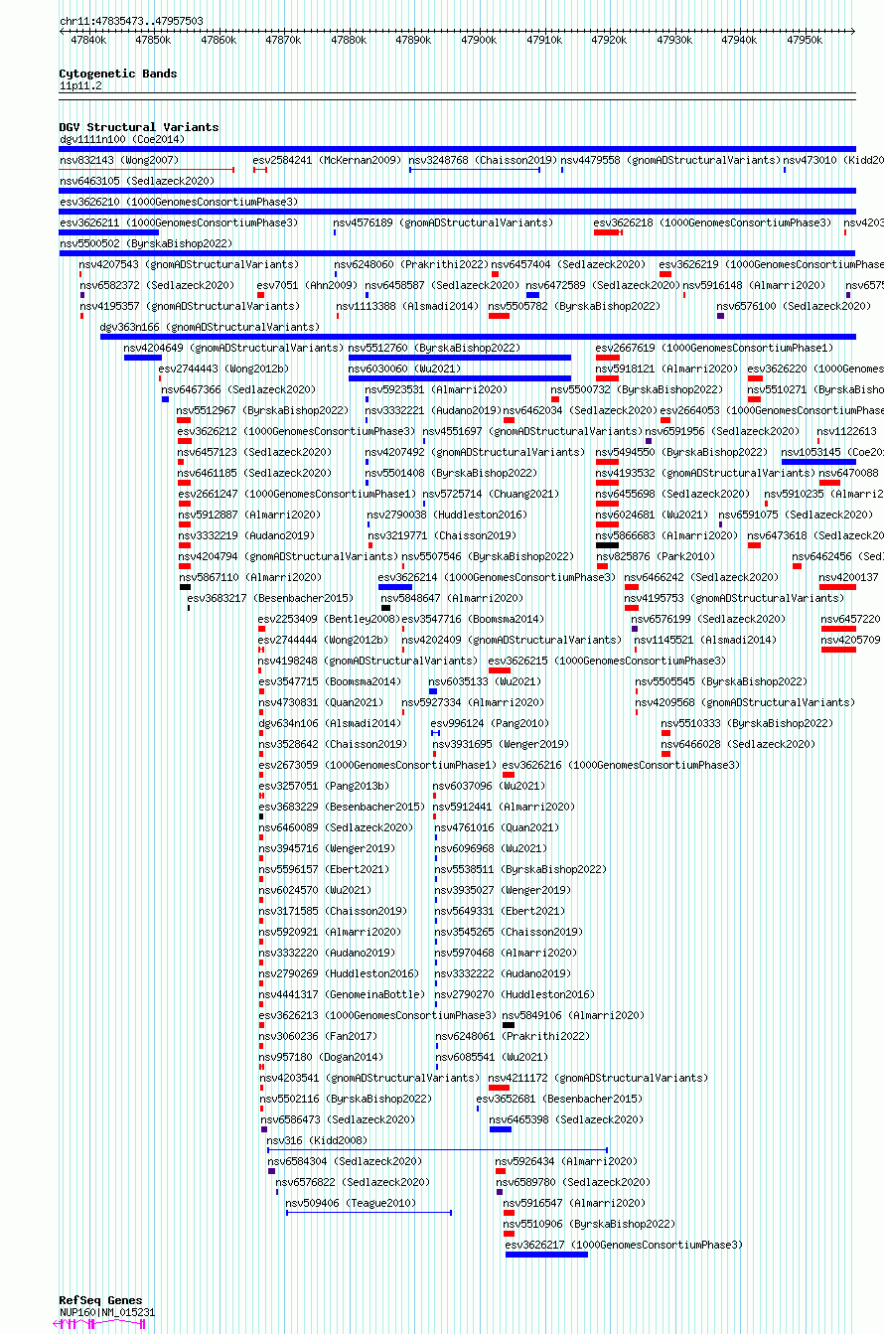The height and width of the screenshot is (1334, 884).
Task: Open nsv5510906 (ByrskaBishop2022) variant label
Action: (589, 1224)
